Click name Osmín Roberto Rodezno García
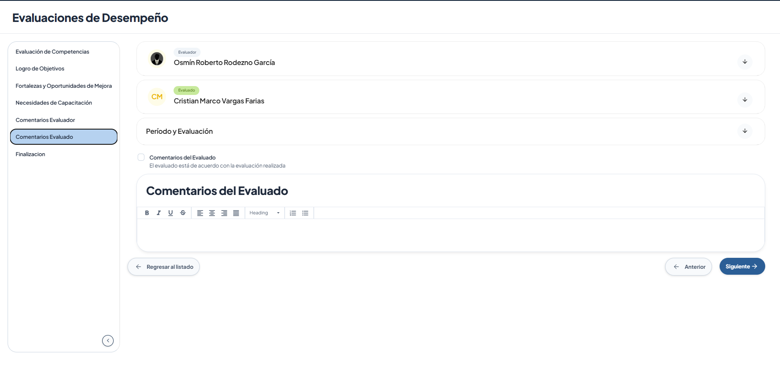780x365 pixels. 224,62
